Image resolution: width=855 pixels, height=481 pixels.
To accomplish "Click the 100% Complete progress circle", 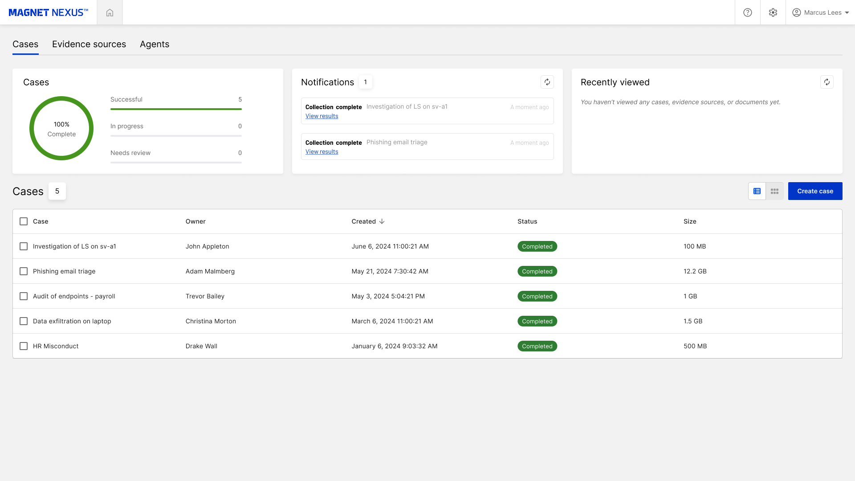I will (61, 128).
